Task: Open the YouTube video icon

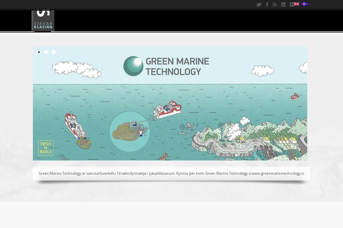Action: pyautogui.click(x=292, y=5)
